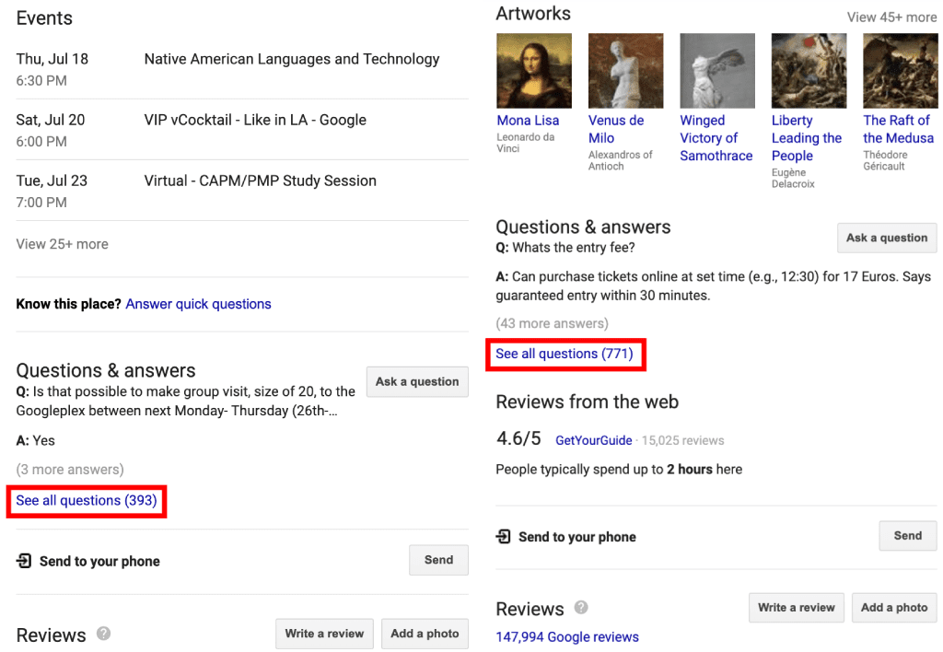This screenshot has width=943, height=652.
Task: Open Liberty Leading the People thumbnail
Action: [x=809, y=71]
